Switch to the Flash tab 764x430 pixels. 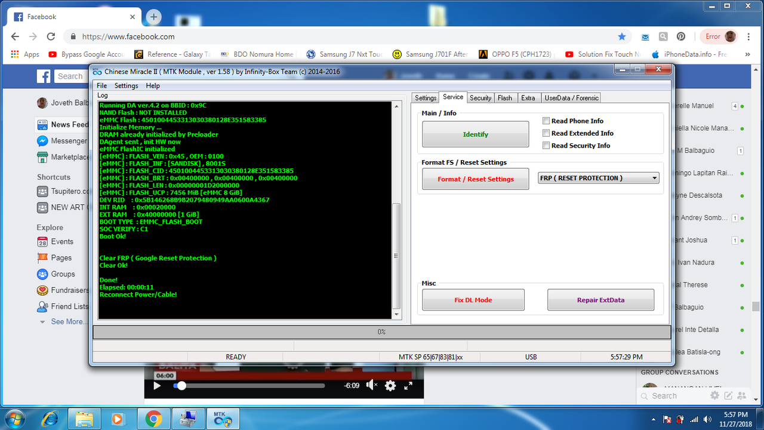[505, 98]
